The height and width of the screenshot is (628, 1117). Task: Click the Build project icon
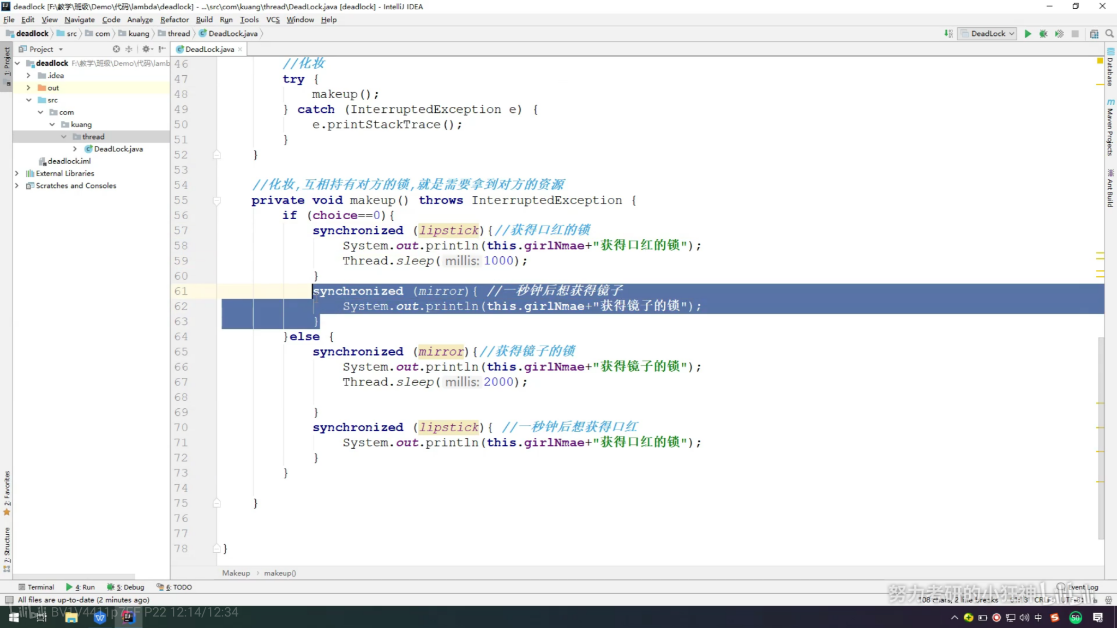coord(948,34)
